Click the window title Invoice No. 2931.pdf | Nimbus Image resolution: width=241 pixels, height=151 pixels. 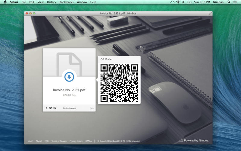point(118,13)
